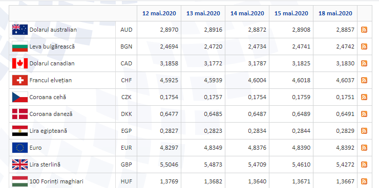Select the Euro value 4,8392 cell
Screen dimensions: 379x188
point(335,148)
